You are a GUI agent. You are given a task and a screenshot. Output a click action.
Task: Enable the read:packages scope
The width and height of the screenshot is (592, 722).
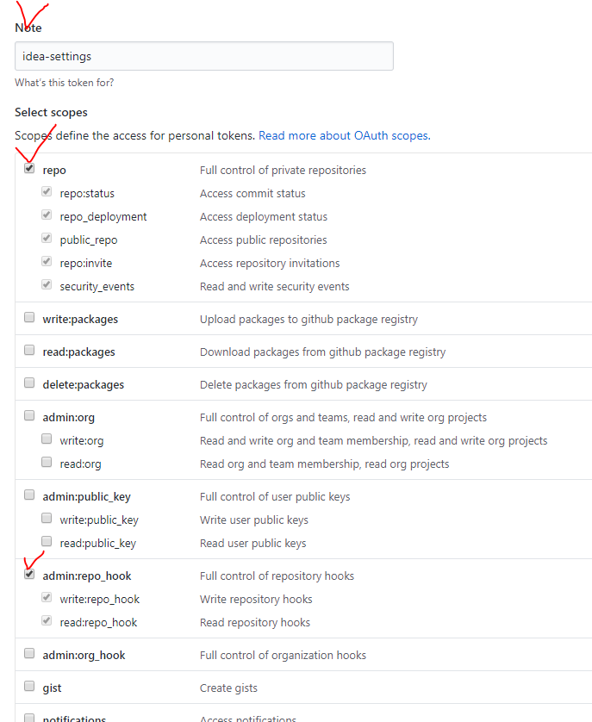tap(29, 350)
